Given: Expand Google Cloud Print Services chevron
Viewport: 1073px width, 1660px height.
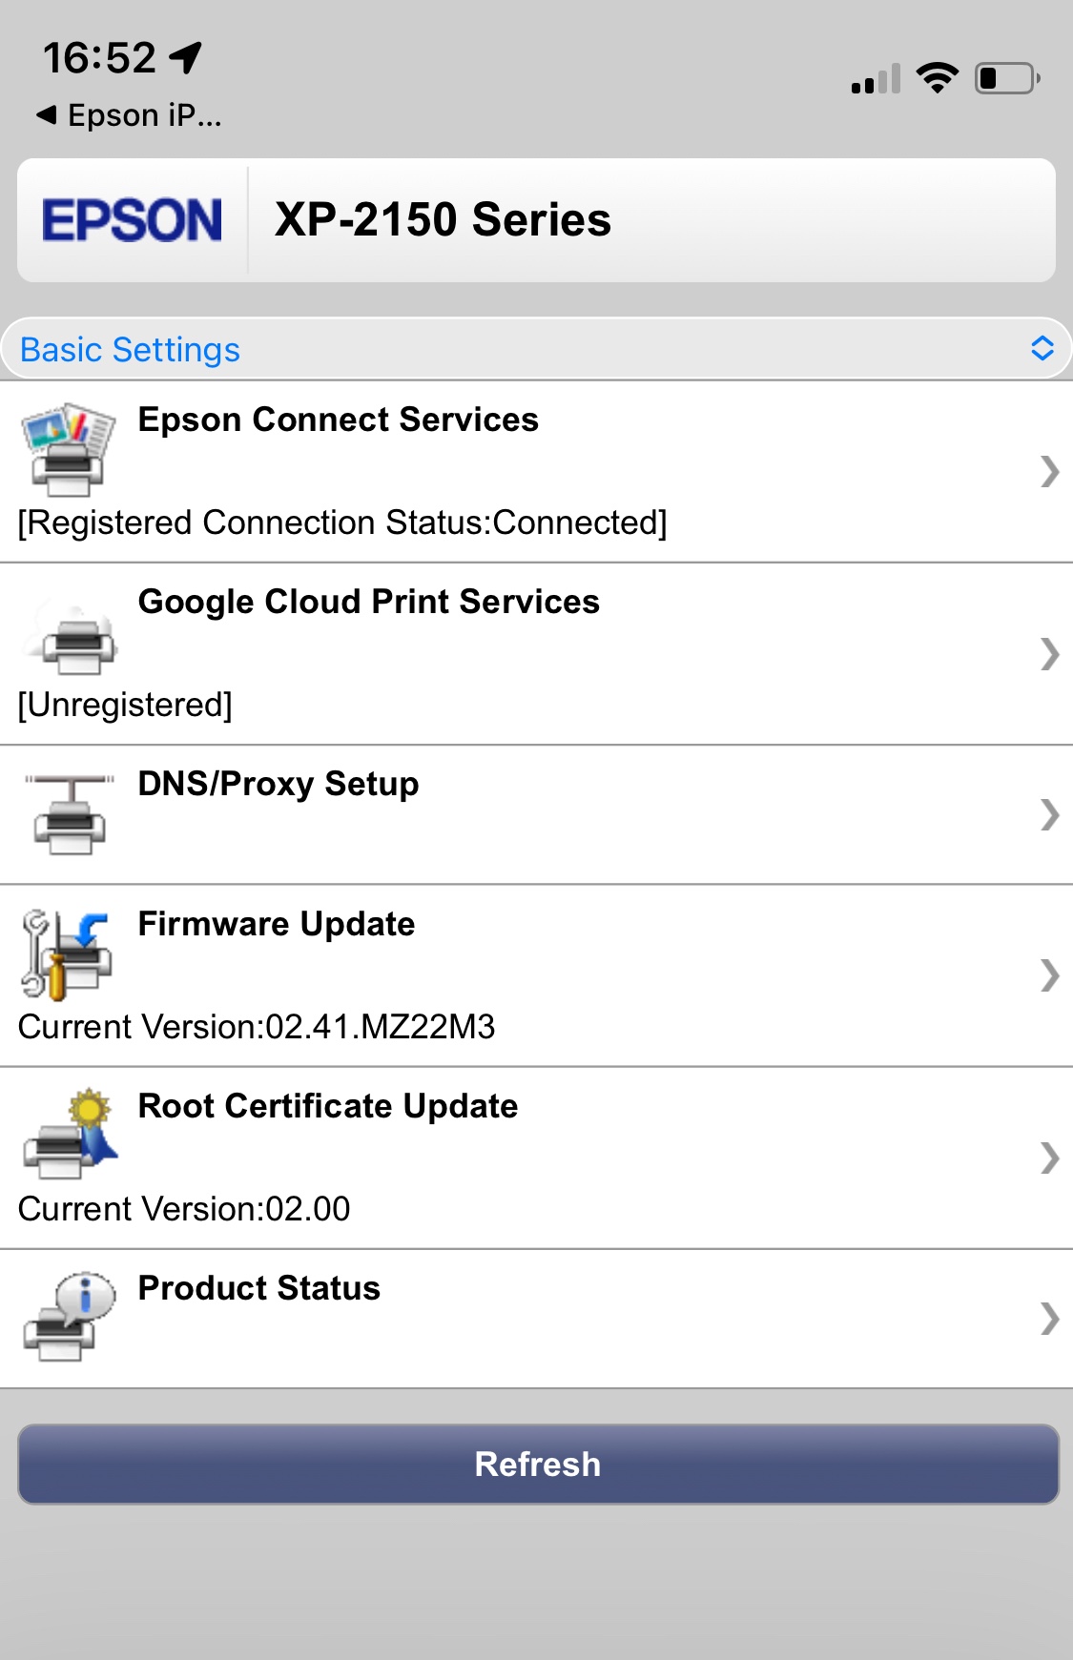Looking at the screenshot, I should tap(1049, 653).
